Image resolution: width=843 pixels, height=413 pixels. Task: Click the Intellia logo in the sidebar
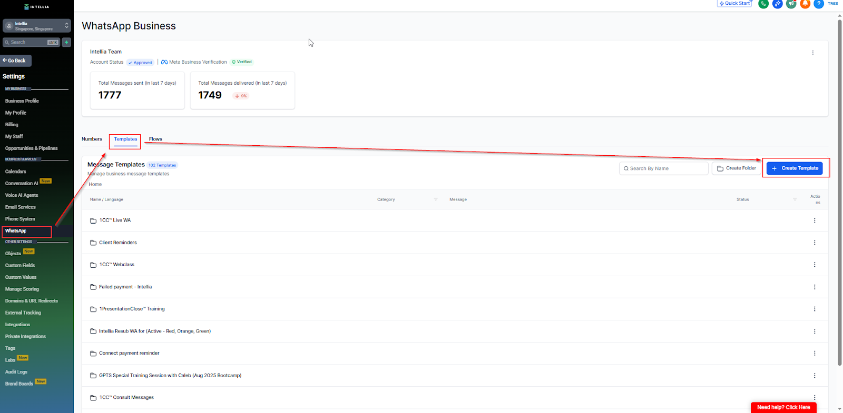tap(37, 7)
